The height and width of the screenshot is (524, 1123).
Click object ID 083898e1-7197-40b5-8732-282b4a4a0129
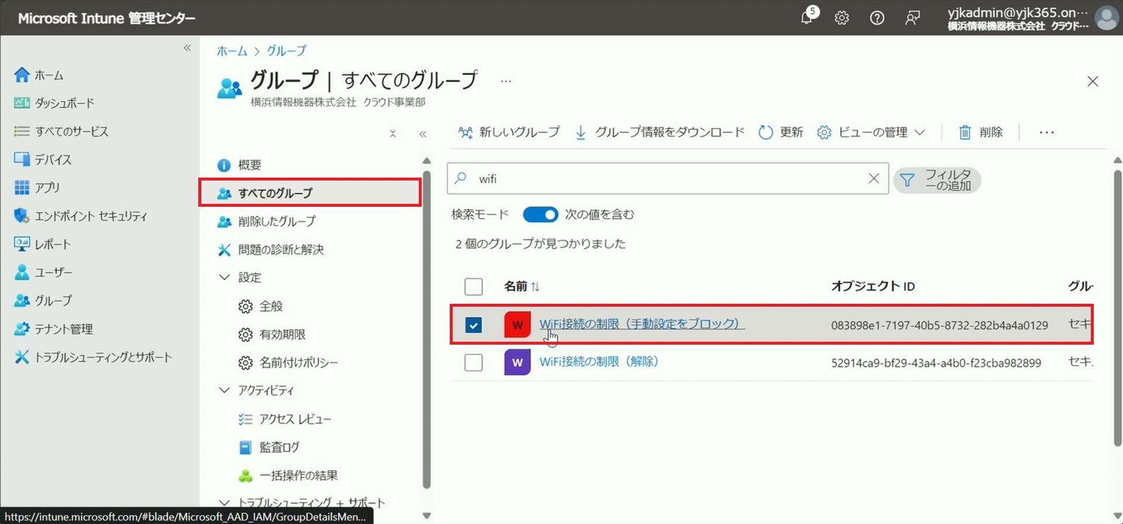(939, 325)
